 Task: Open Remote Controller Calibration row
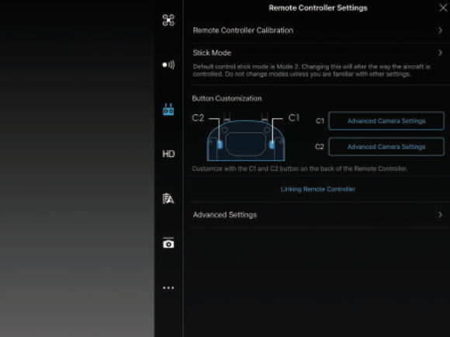318,30
